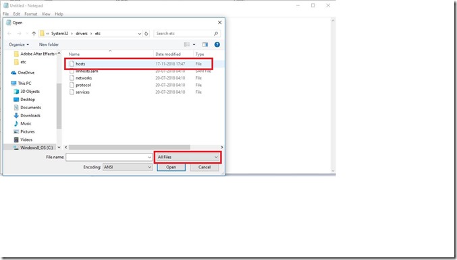The image size is (457, 260).
Task: Cancel the Open dialog
Action: click(205, 167)
